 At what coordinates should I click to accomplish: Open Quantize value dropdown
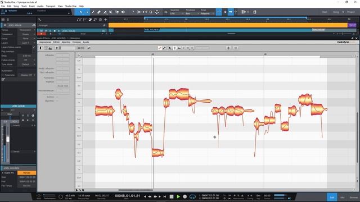point(177,13)
